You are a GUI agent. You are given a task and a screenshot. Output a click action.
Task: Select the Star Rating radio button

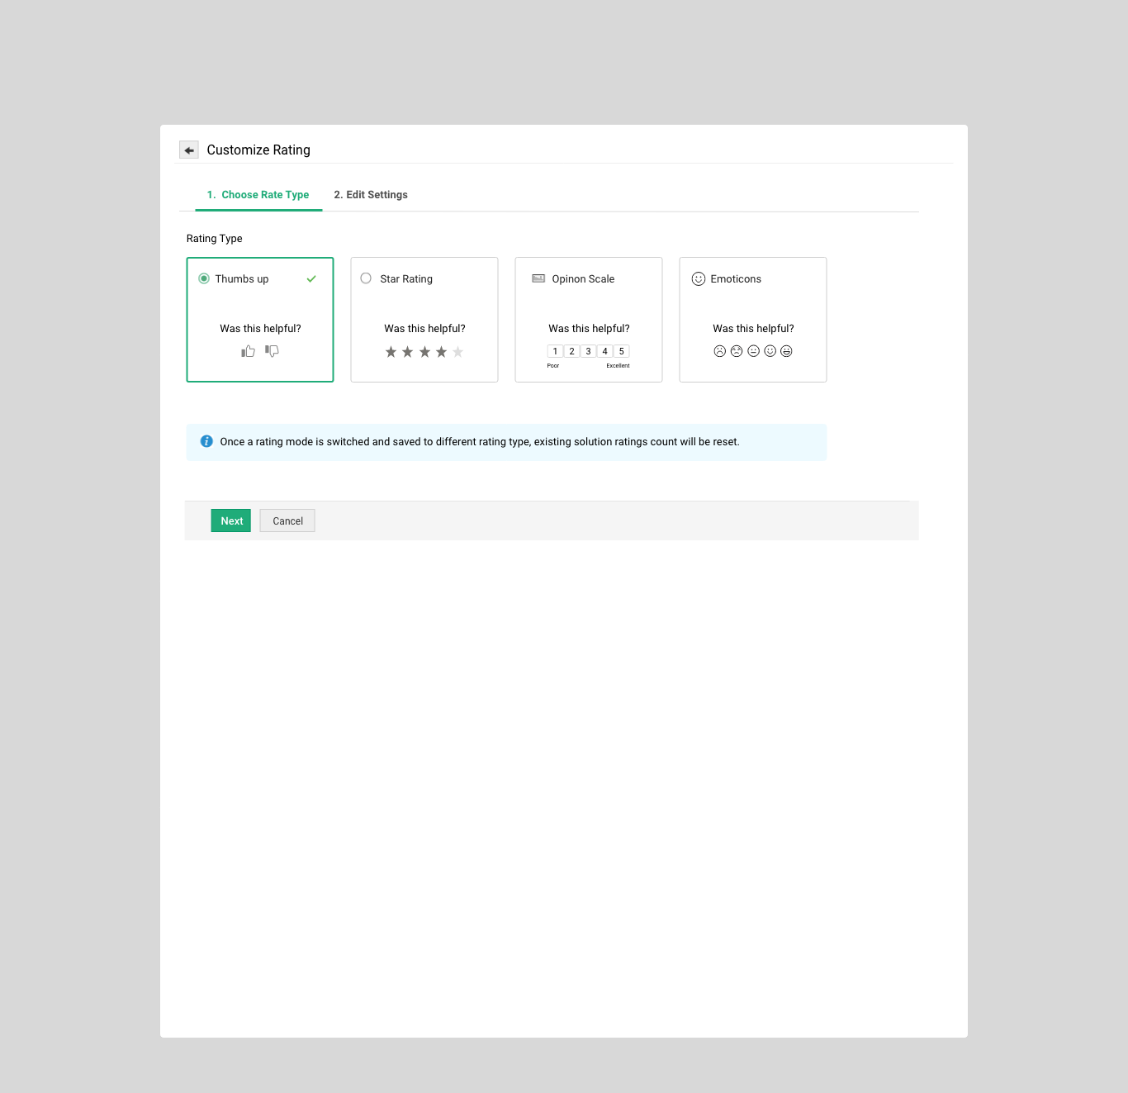[x=366, y=278]
